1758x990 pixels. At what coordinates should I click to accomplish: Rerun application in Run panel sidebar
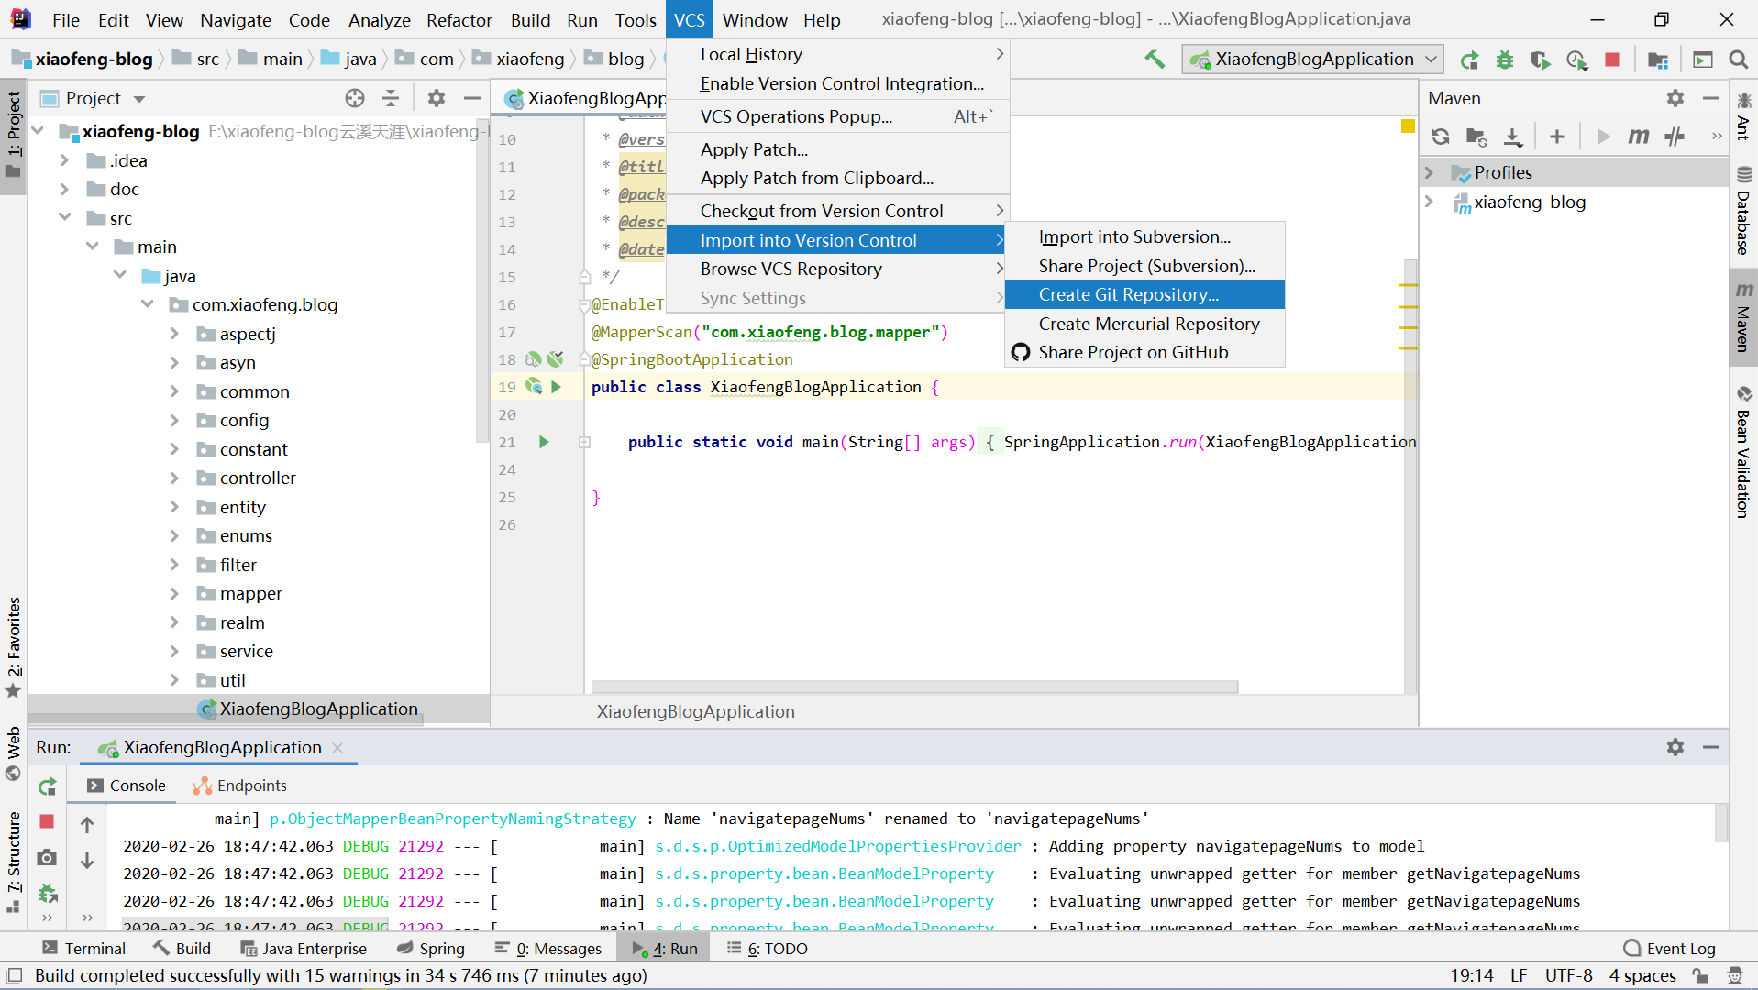click(48, 786)
